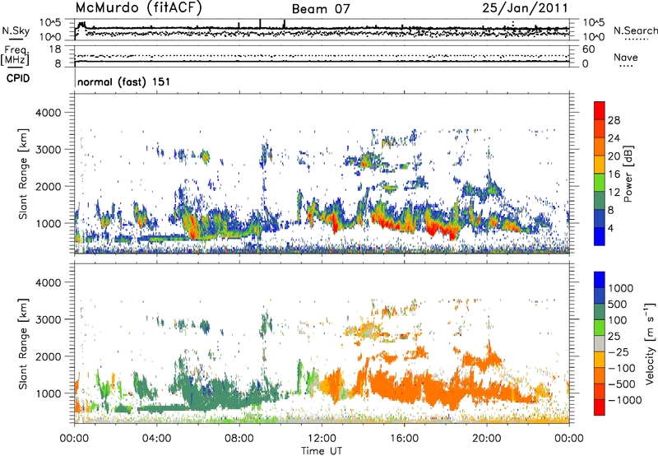This screenshot has width=658, height=456.
Task: Select the CPID row label
Action: pyautogui.click(x=18, y=78)
